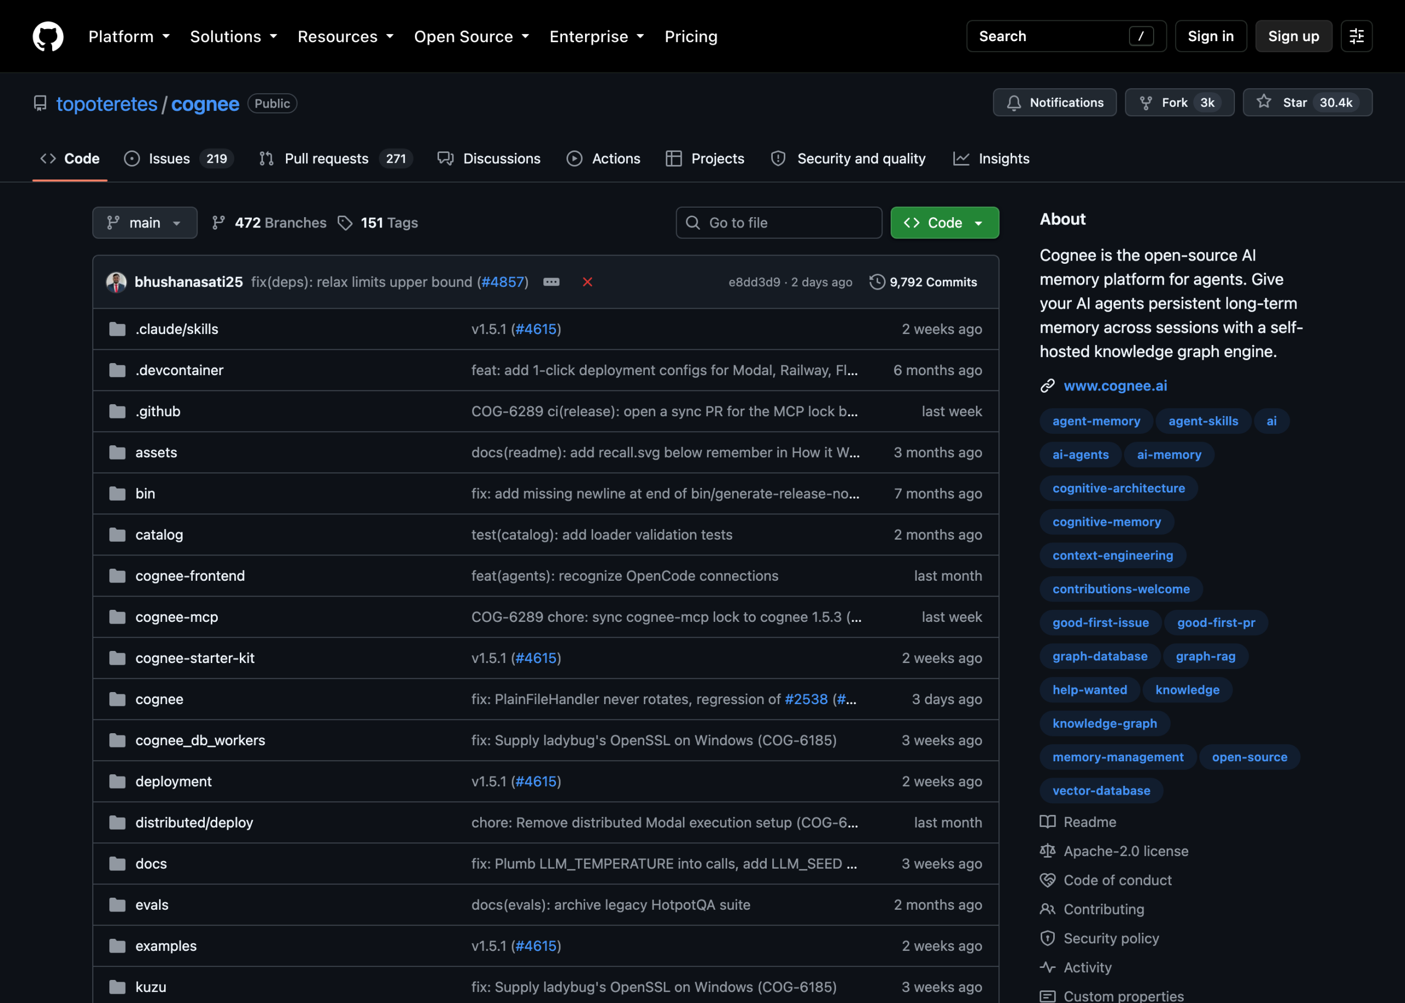View 9,792 Commits history
The width and height of the screenshot is (1405, 1003).
point(924,282)
